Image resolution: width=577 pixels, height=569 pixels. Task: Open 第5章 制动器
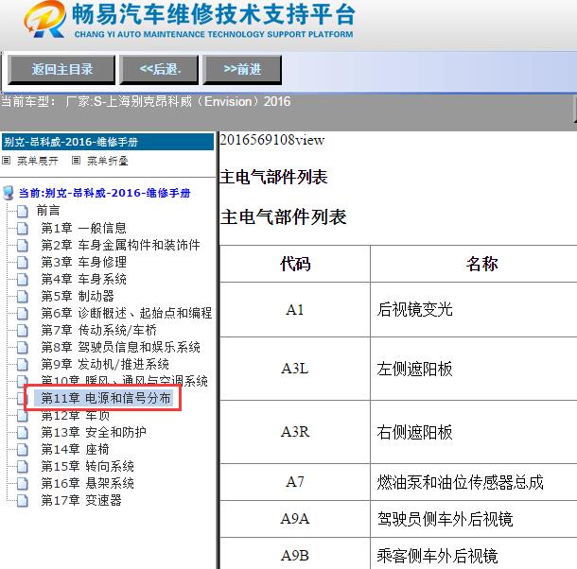[x=78, y=296]
